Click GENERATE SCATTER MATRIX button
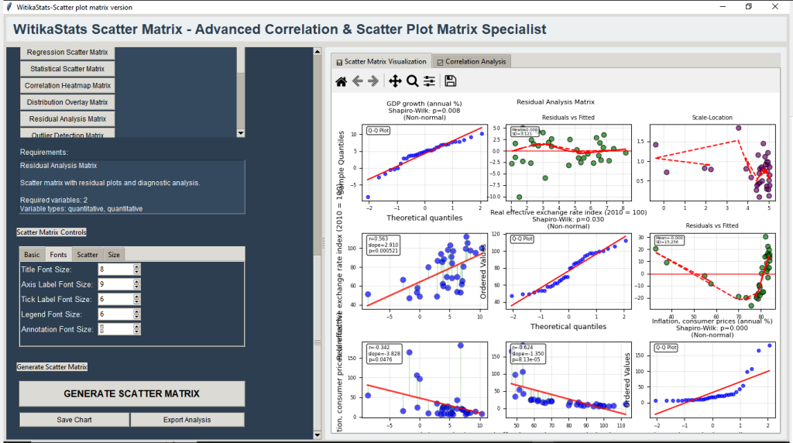793x443 pixels. [x=132, y=393]
